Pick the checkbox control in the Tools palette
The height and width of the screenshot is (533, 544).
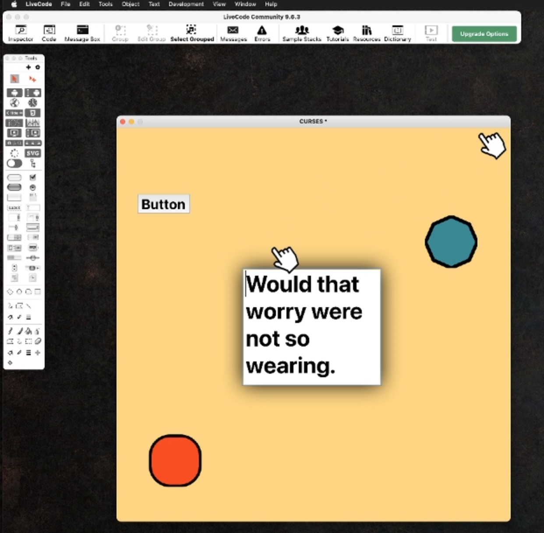pyautogui.click(x=33, y=177)
